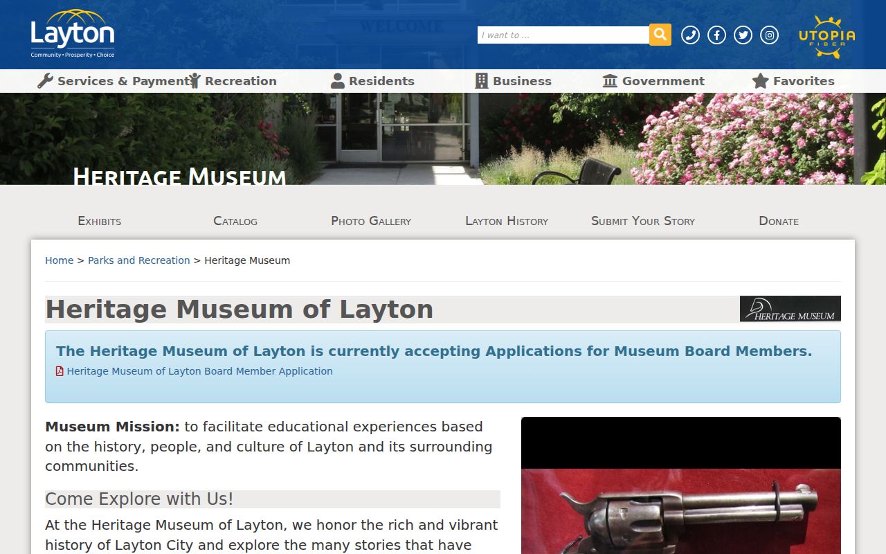Screen dimensions: 886x554
Task: Click the Utopia Fiber logo
Action: point(827,37)
